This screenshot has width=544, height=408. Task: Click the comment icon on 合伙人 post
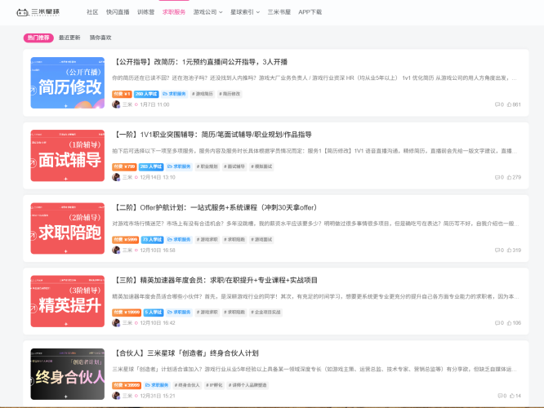(500, 396)
